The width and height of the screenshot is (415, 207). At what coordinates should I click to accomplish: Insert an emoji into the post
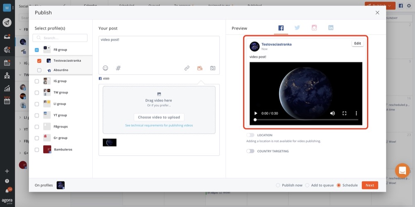pos(105,68)
